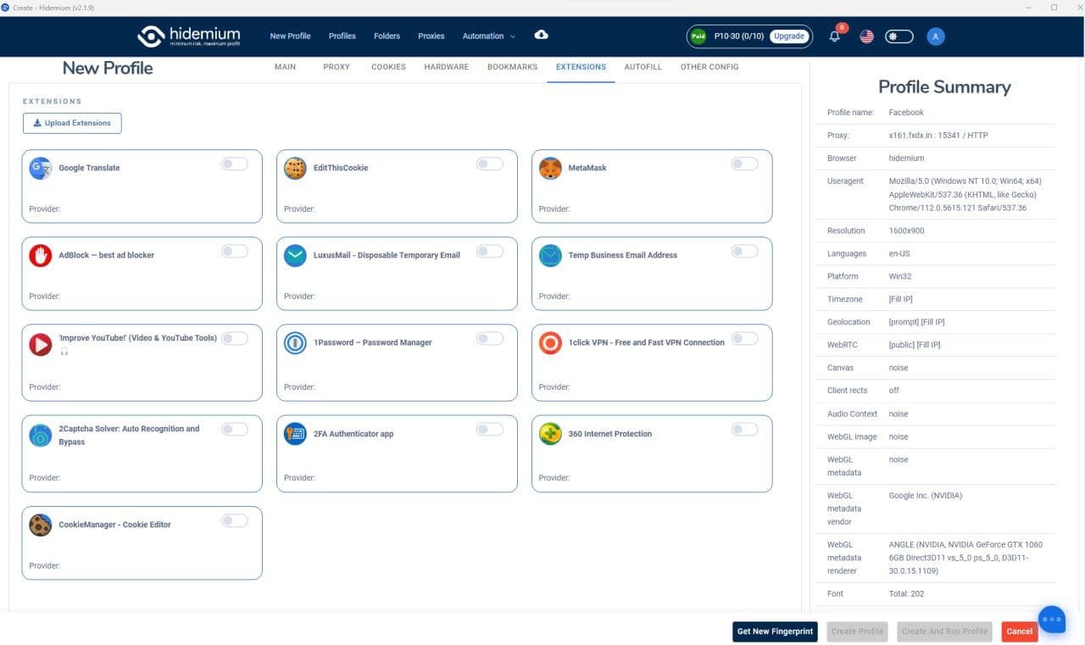Viewport: 1085px width, 645px height.
Task: Click the MetaMask fox icon
Action: click(550, 168)
